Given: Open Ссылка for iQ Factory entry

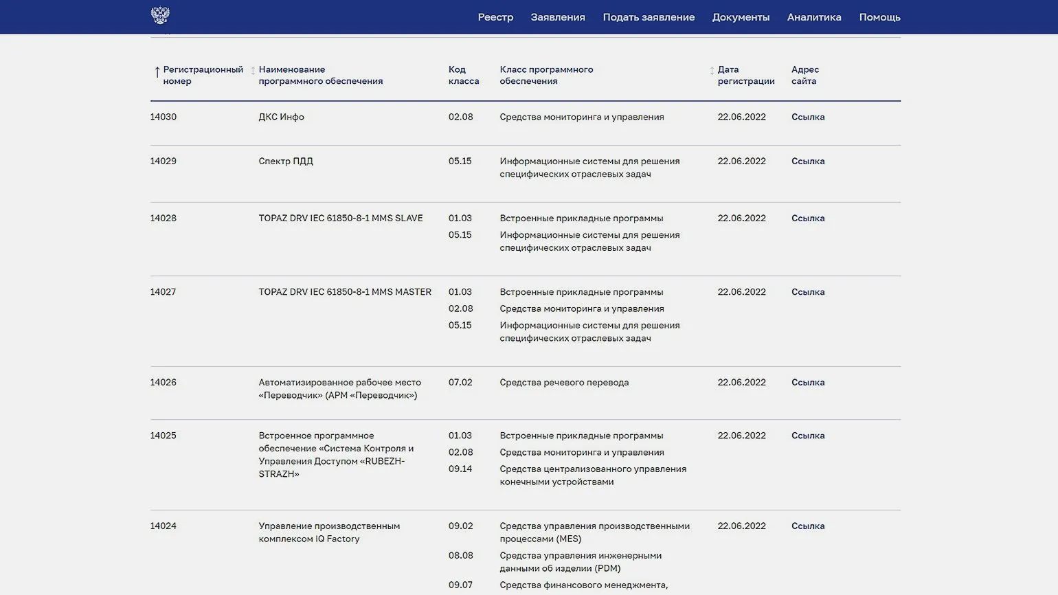Looking at the screenshot, I should (x=808, y=526).
